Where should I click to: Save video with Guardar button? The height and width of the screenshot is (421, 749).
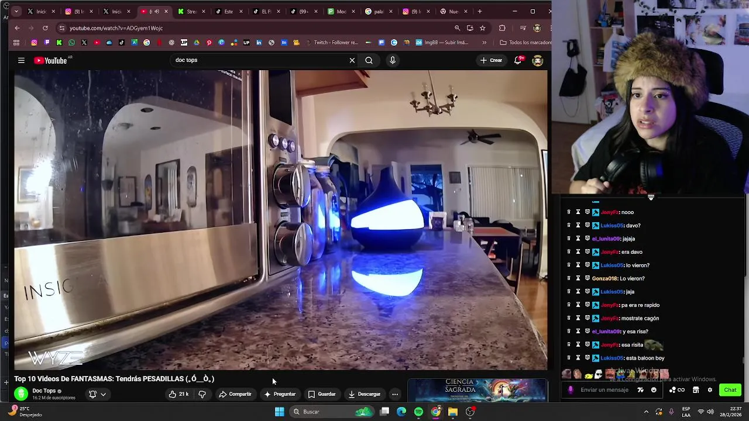pos(322,394)
